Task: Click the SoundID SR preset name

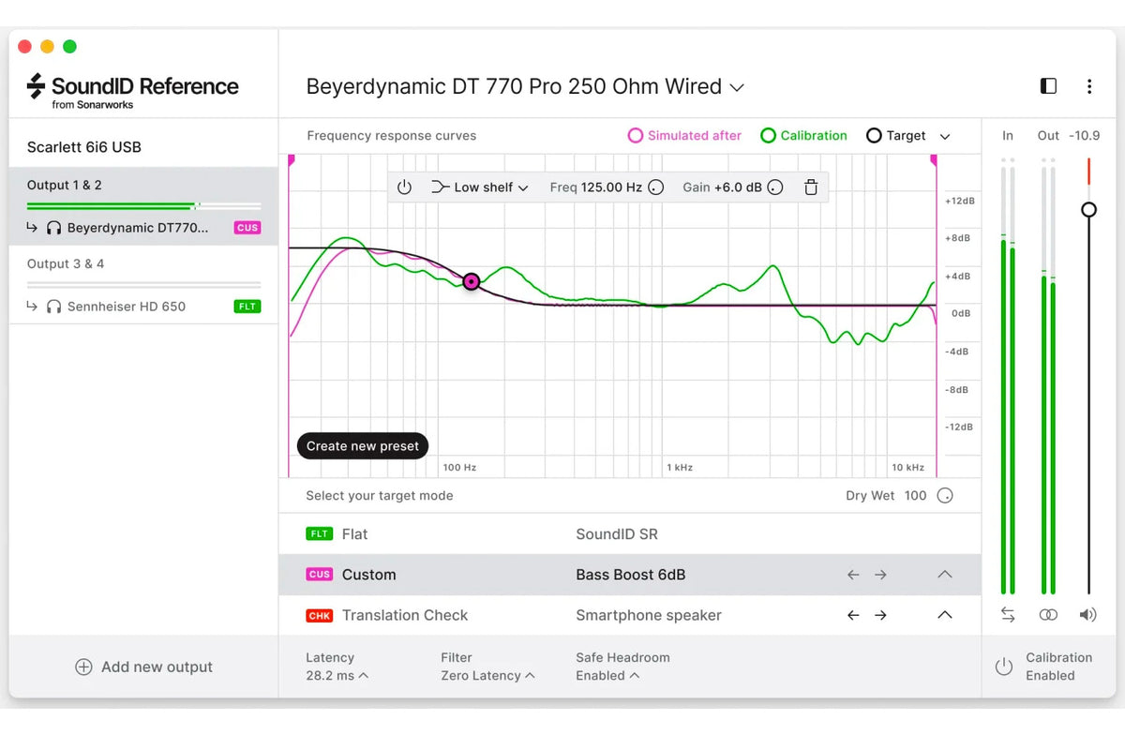Action: pos(617,534)
